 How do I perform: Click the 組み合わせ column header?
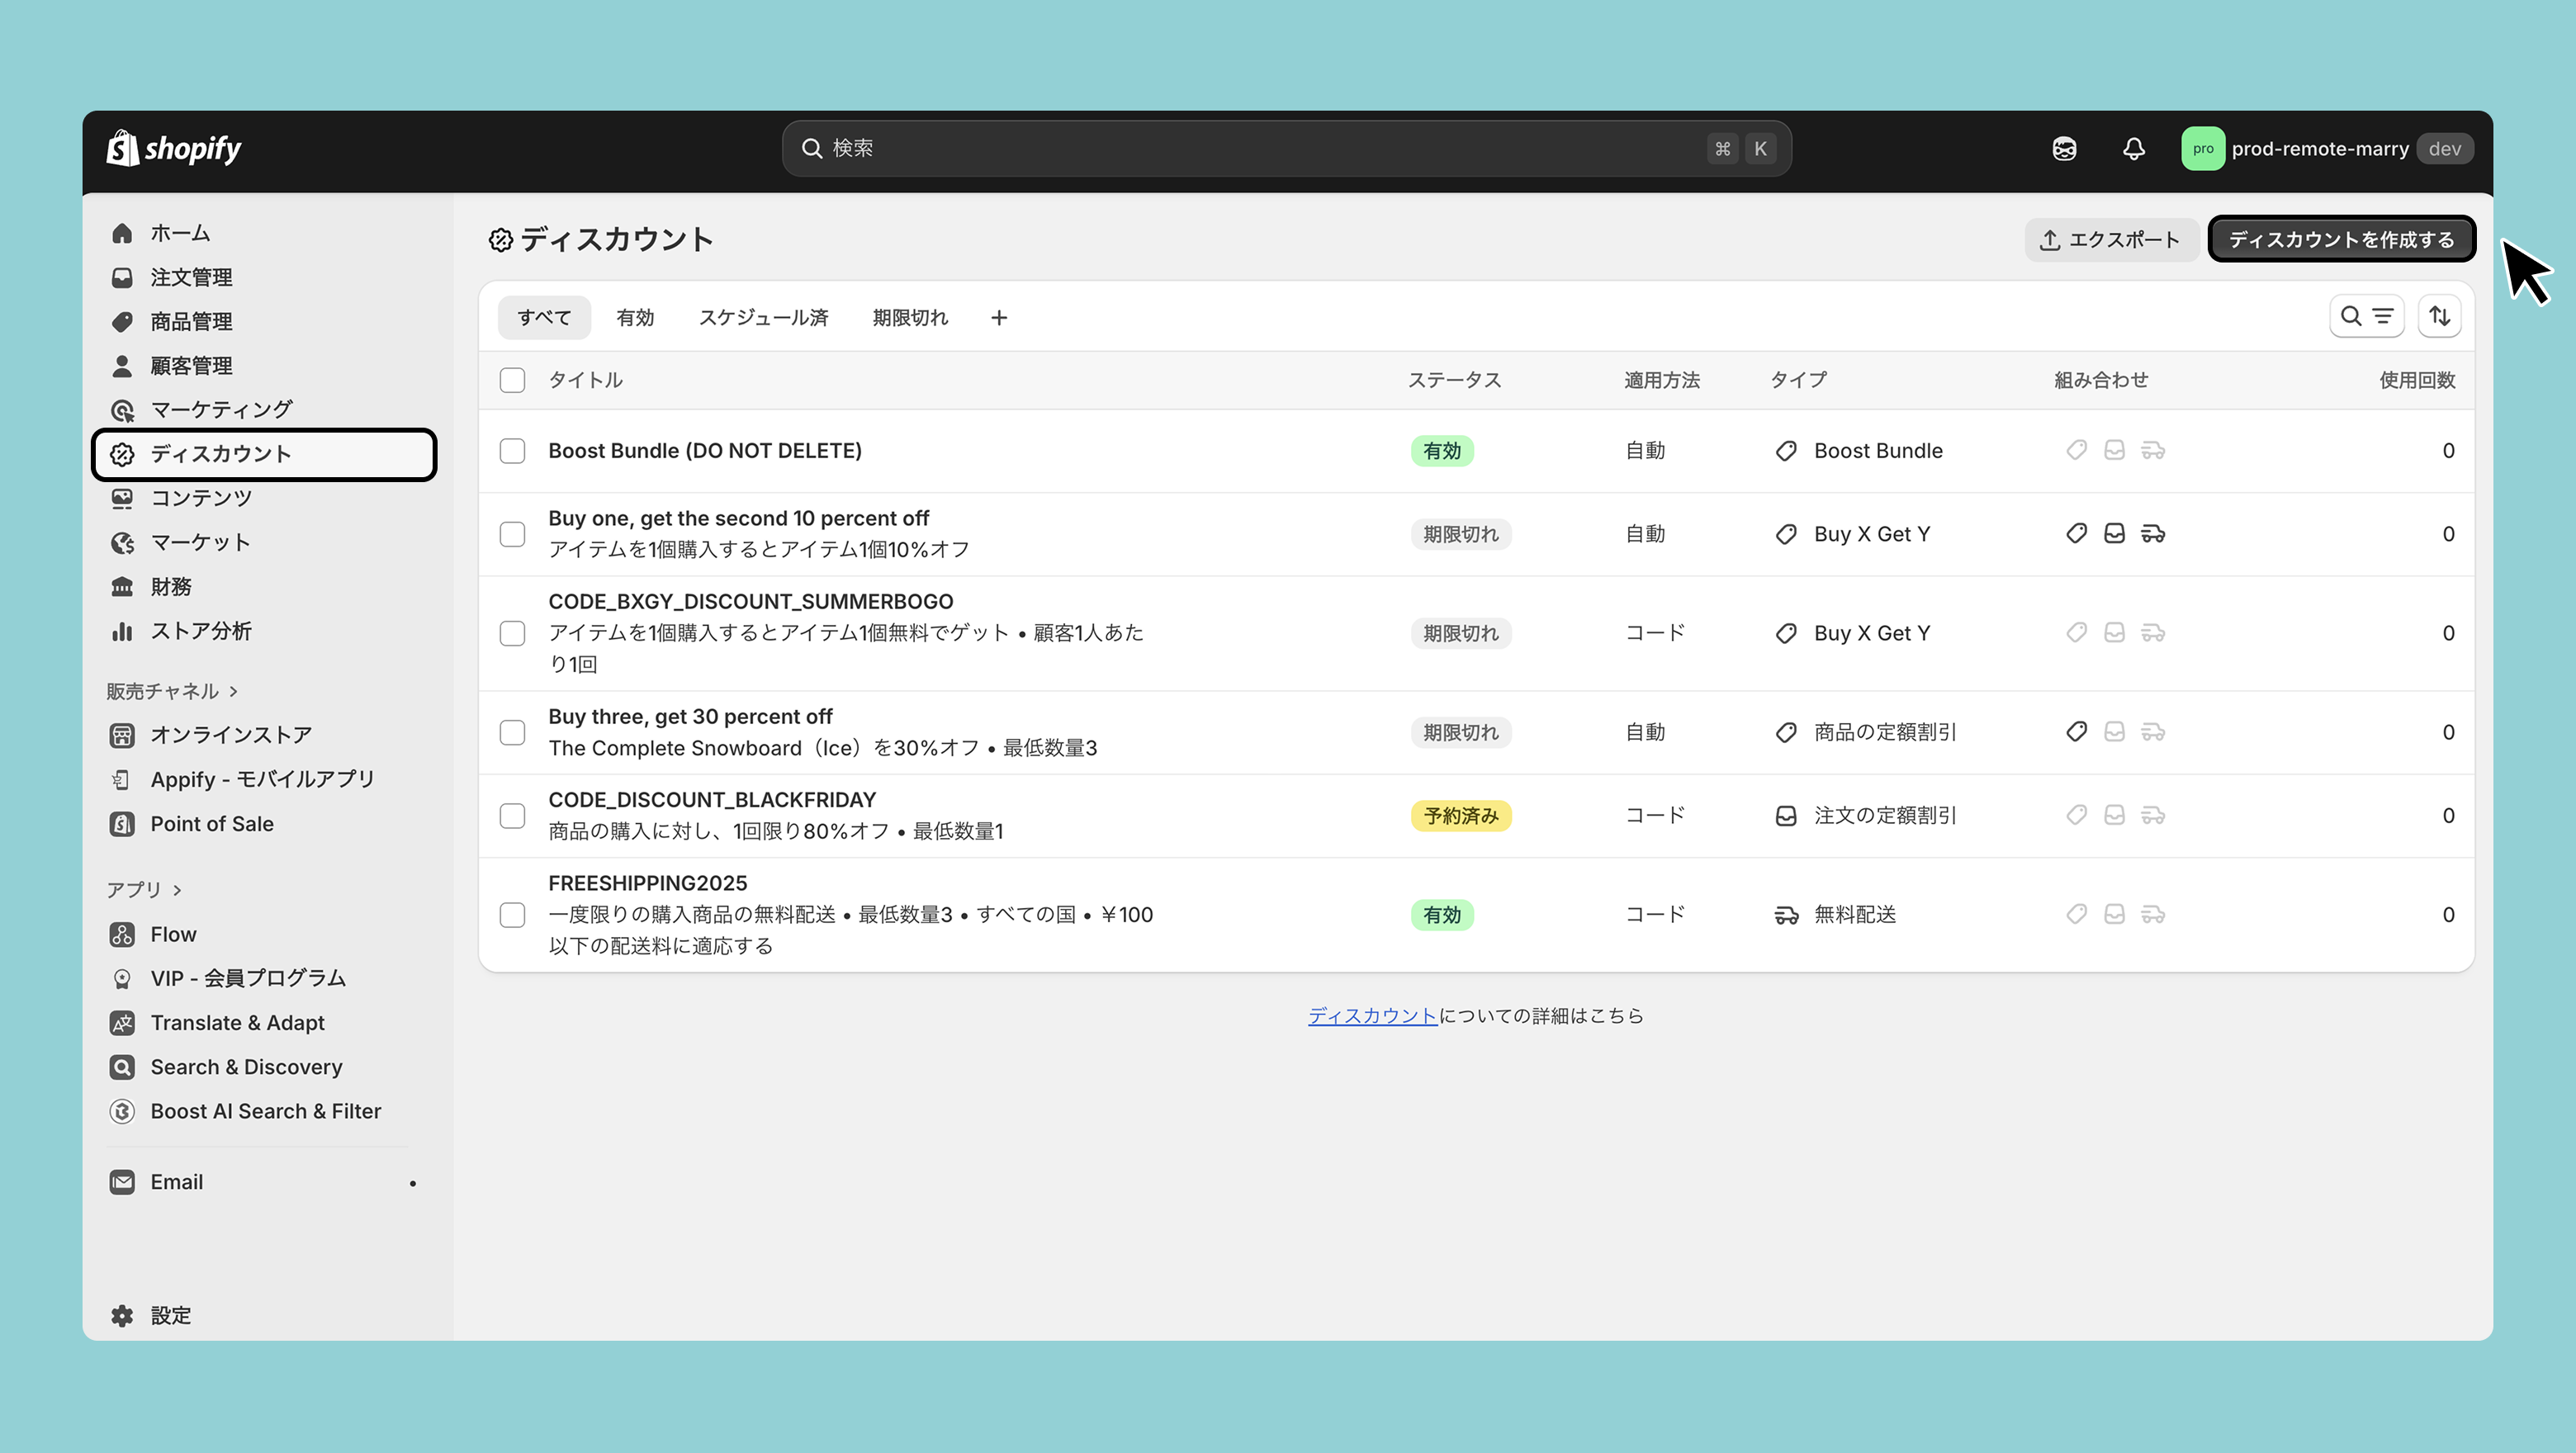click(x=2101, y=380)
